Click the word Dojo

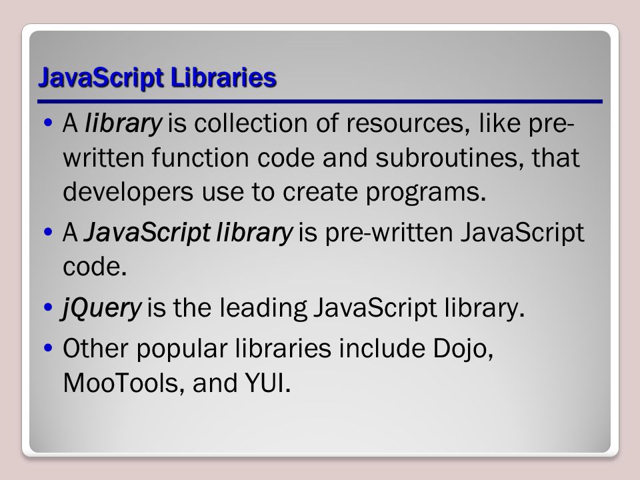(463, 349)
